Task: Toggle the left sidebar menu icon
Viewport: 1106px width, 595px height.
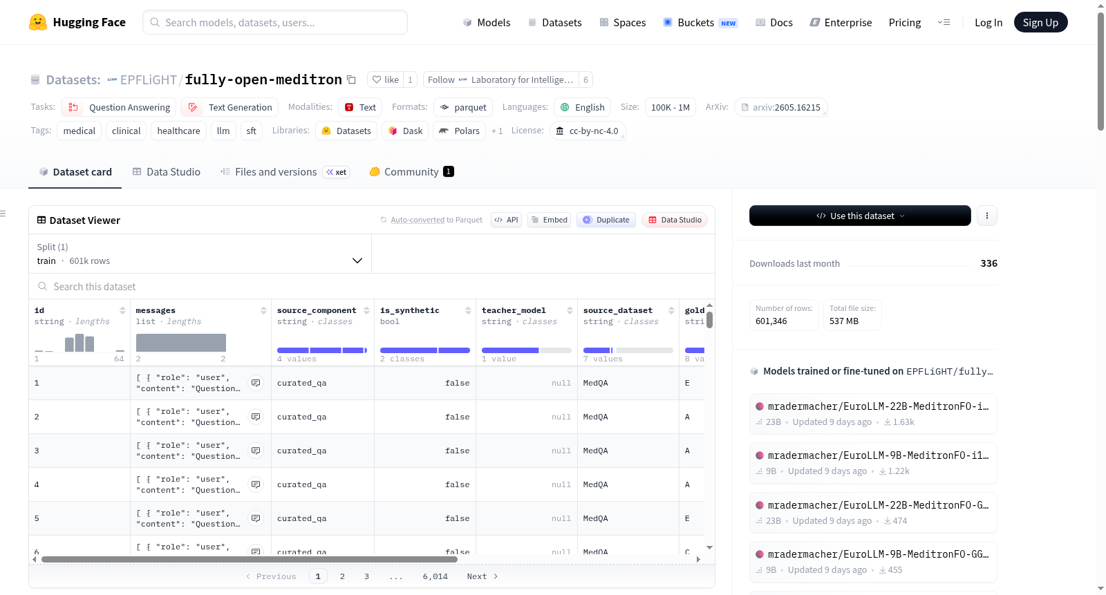Action: pos(3,214)
